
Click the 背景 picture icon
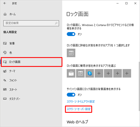pos(5,43)
